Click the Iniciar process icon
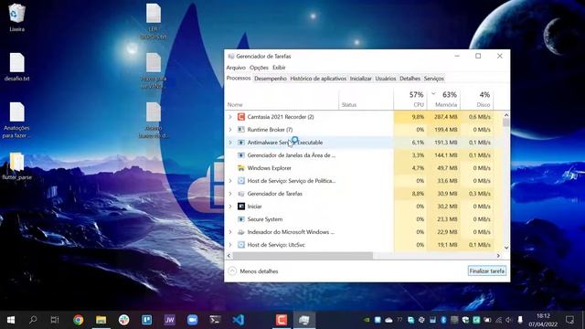 241,207
